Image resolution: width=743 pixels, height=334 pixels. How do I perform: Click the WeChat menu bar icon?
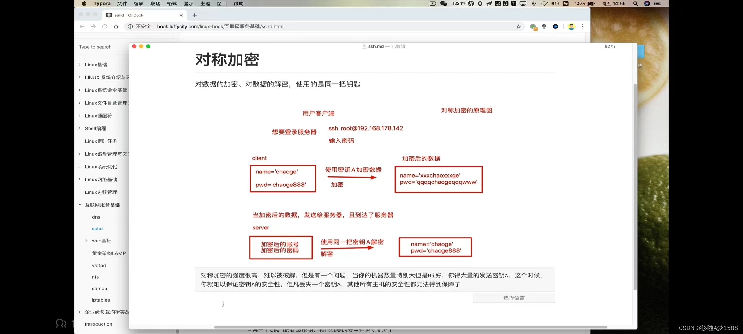click(x=444, y=4)
